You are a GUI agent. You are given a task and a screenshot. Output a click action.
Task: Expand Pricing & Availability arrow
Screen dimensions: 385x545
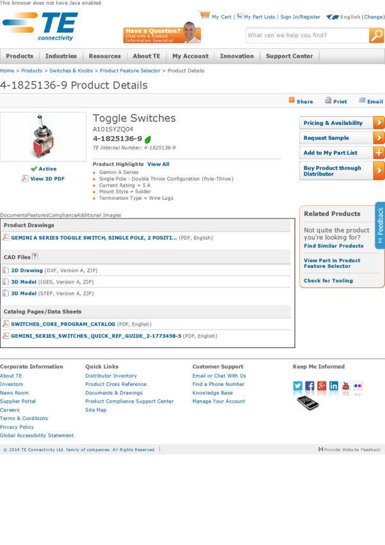[x=379, y=122]
